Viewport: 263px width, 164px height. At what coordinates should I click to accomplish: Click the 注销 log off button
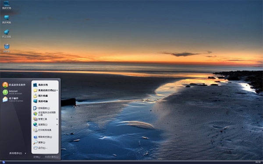point(37,157)
